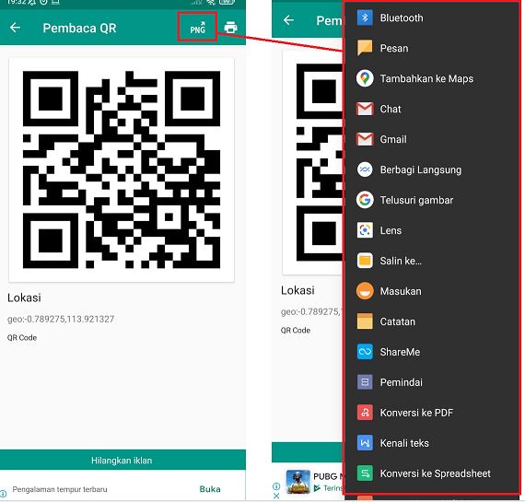
Task: Choose Konversi ke PDF
Action: coord(416,413)
